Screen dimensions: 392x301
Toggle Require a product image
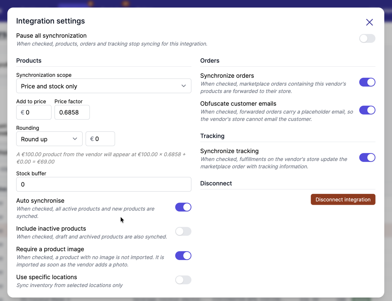point(183,256)
